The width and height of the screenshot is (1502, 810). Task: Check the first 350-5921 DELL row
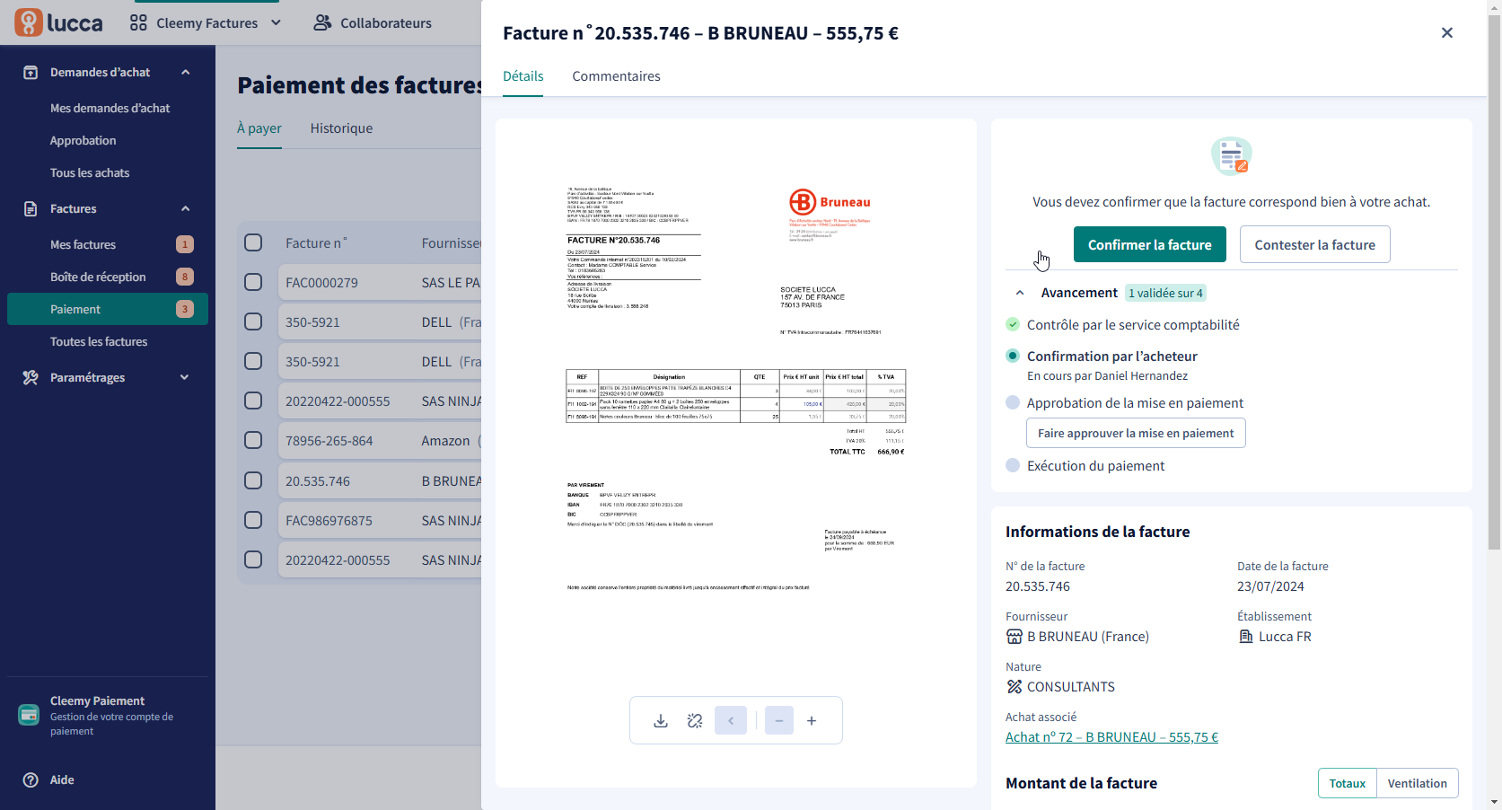(253, 321)
